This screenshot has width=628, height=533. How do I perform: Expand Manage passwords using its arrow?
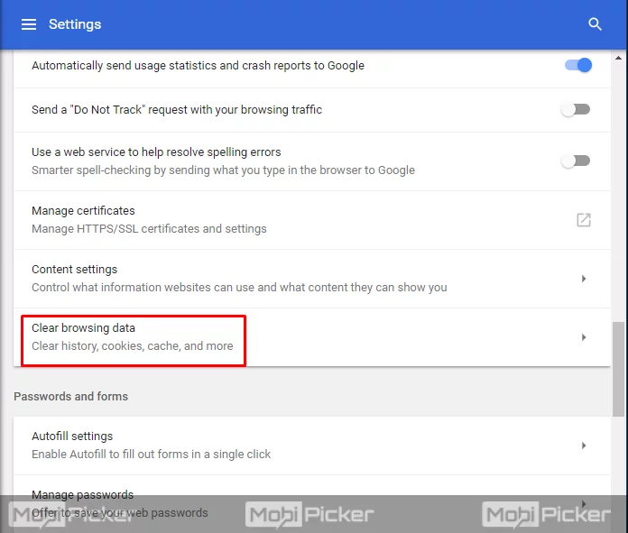coord(584,503)
